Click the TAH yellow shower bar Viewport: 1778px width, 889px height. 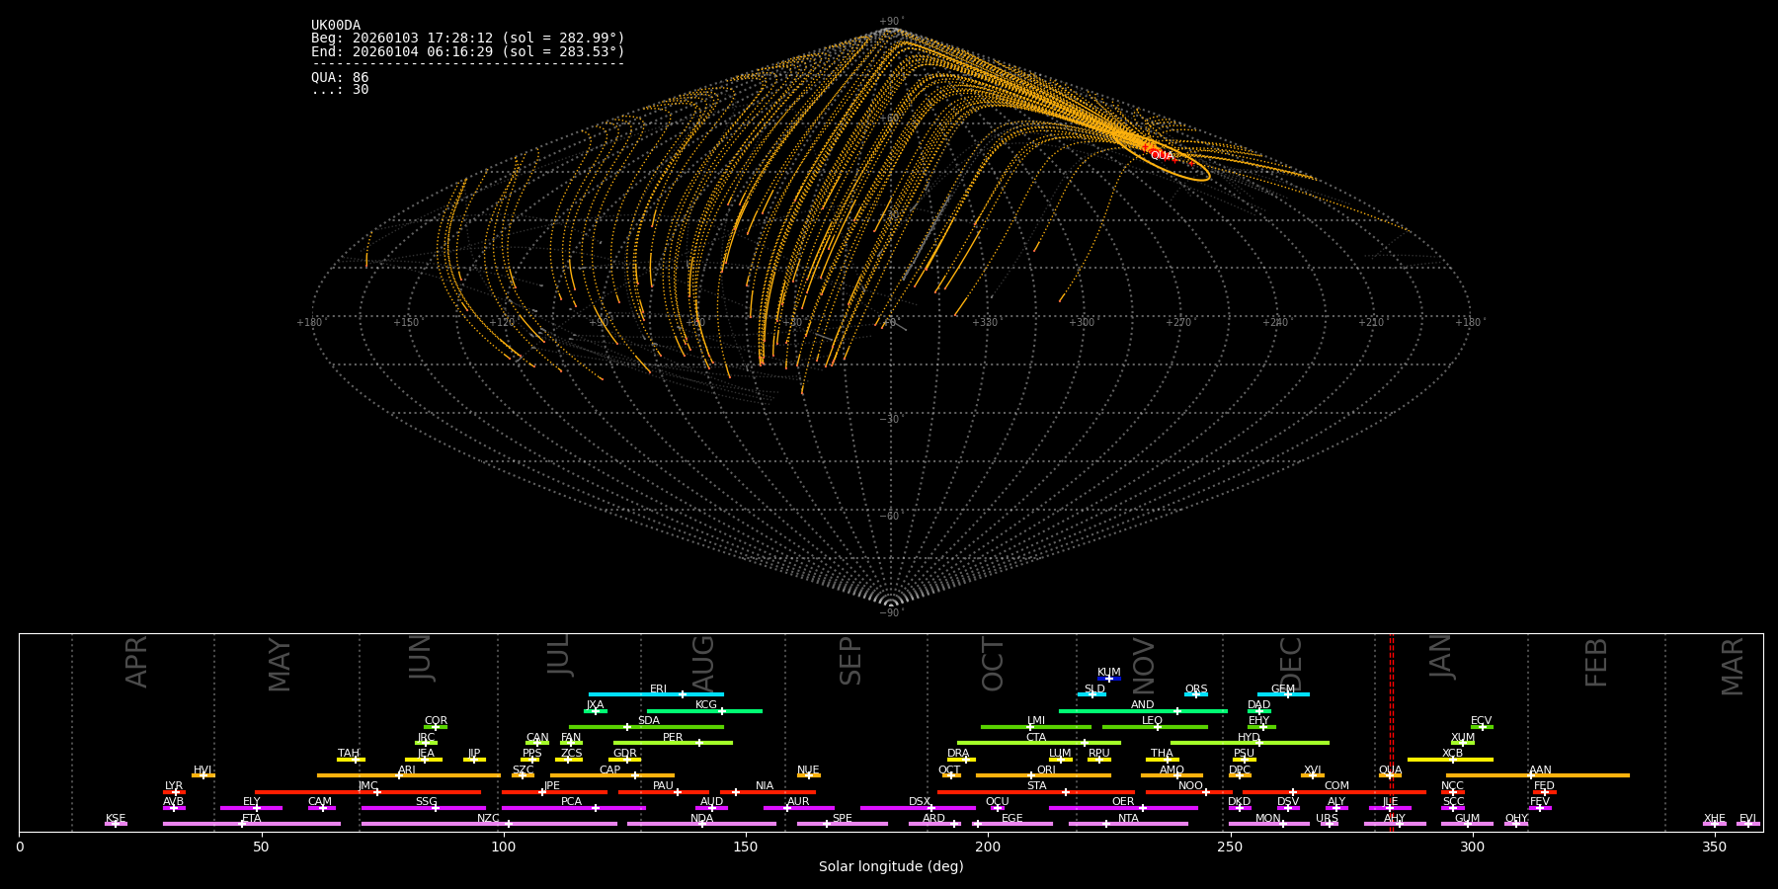351,760
